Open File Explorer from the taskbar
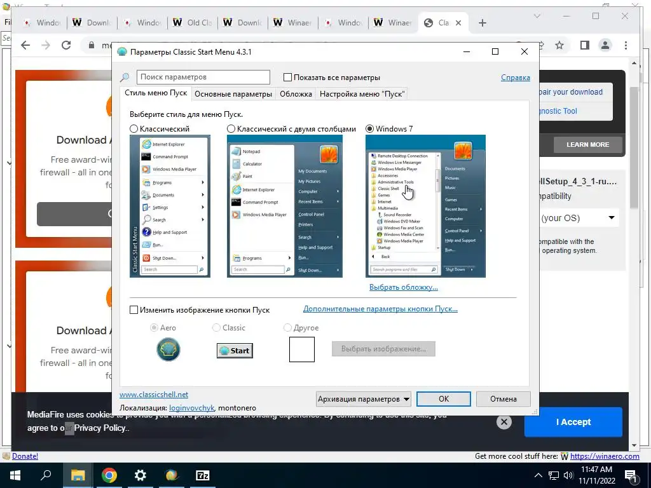The width and height of the screenshot is (651, 488). tap(78, 475)
